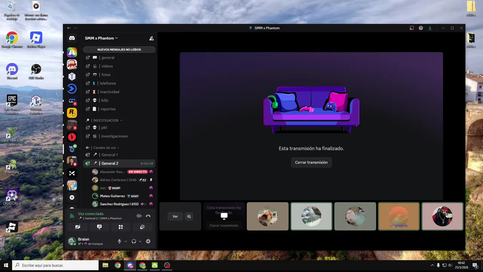Click the green download update icon
The height and width of the screenshot is (272, 483).
pyautogui.click(x=429, y=28)
